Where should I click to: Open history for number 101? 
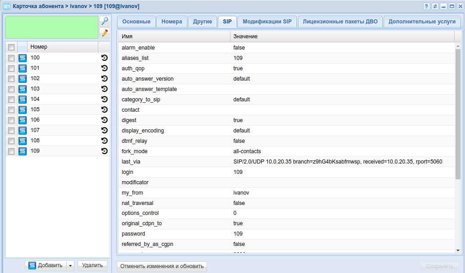click(x=104, y=68)
